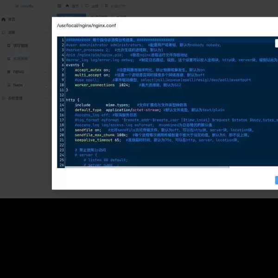The image size is (278, 278).
Task: Click '#use epoll;' comment on line 9
Action: (x=87, y=80)
